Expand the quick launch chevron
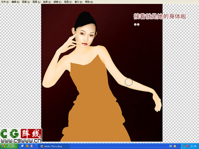 tap(36, 145)
